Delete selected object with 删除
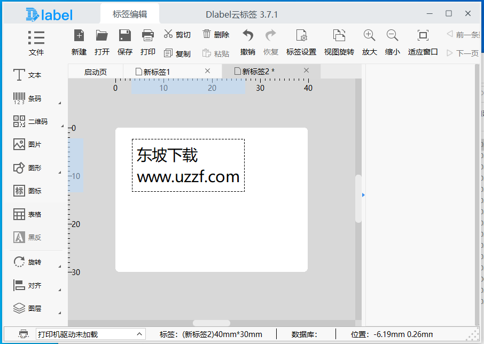 tap(216, 34)
